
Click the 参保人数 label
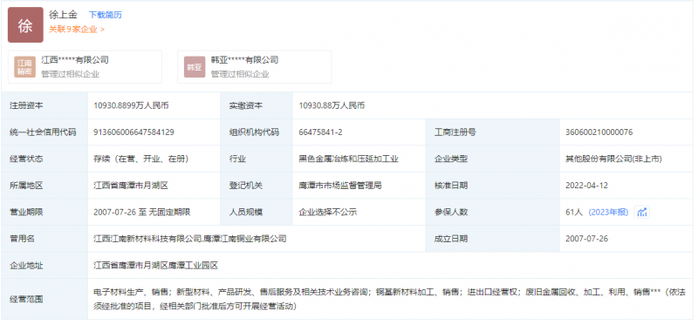coord(451,213)
